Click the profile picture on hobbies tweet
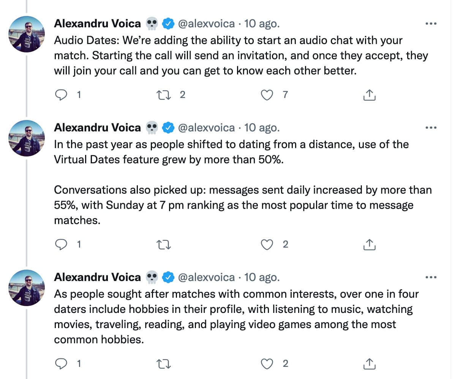The height and width of the screenshot is (379, 455). 27,288
